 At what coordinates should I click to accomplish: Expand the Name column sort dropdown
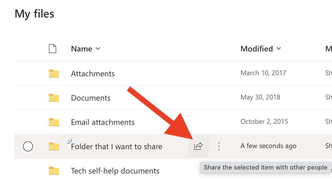(98, 49)
